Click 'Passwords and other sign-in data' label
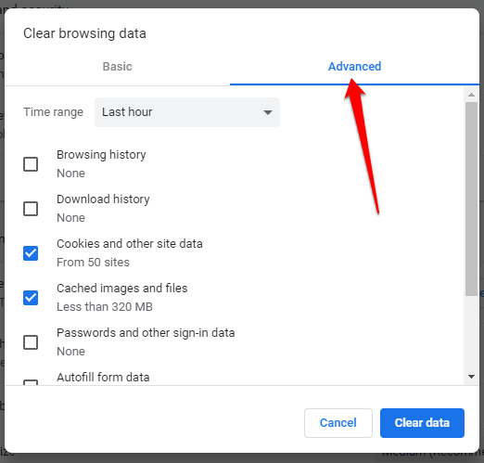Screen dimensions: 484x463 [x=146, y=333]
